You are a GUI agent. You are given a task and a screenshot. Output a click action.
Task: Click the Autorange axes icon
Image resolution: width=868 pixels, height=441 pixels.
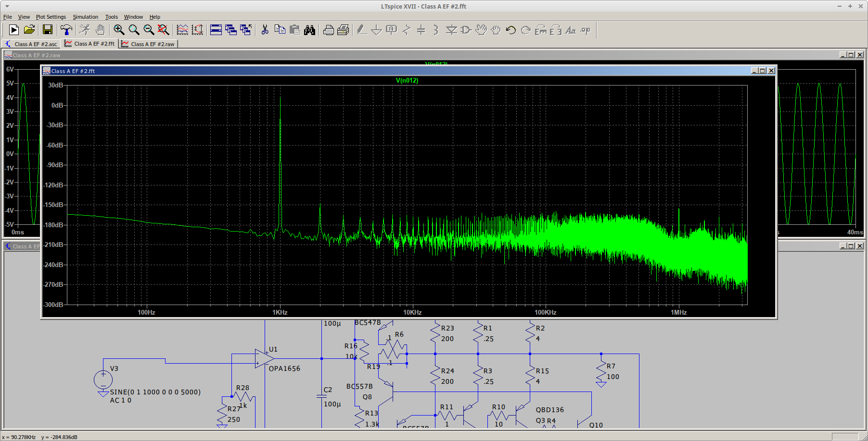(197, 30)
